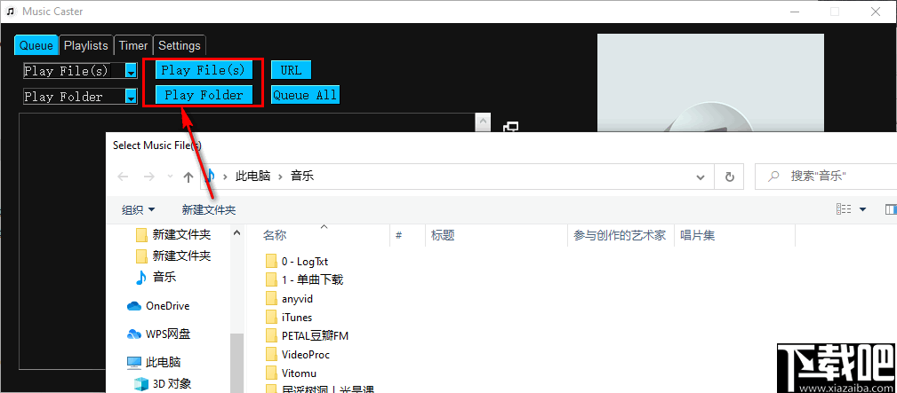Open the Playlists tab
Image resolution: width=897 pixels, height=393 pixels.
coord(86,45)
